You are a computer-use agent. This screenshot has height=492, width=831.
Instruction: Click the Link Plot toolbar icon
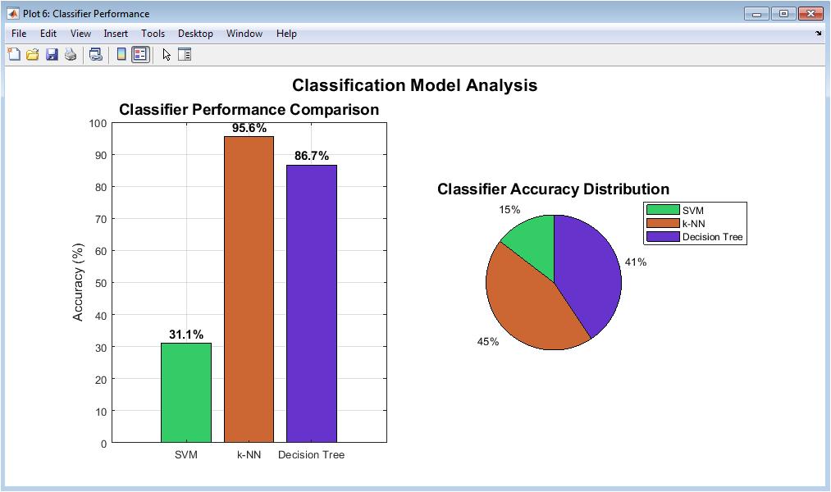coord(96,55)
